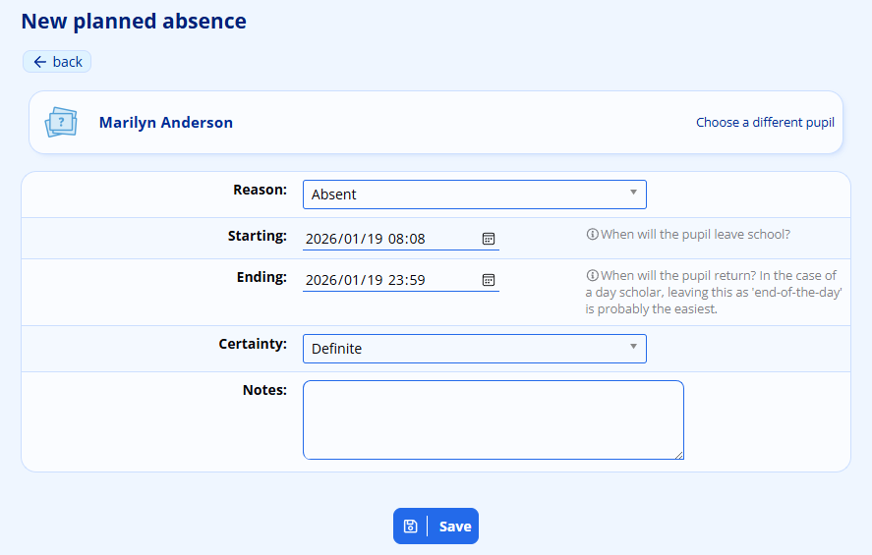Click the 'Notes:' field label
The image size is (872, 555).
point(263,390)
